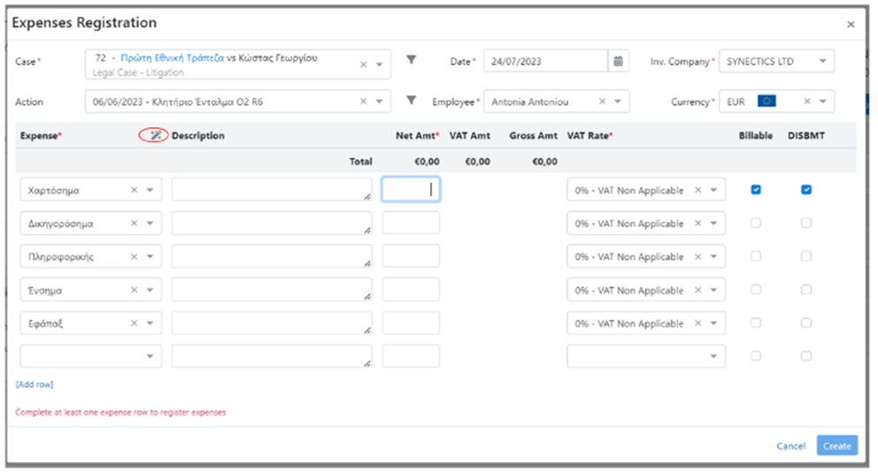Click the Create button

pos(836,446)
